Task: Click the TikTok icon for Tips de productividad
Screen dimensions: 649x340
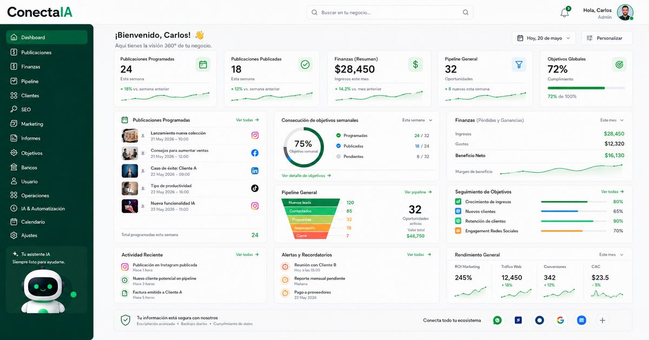Action: pos(255,188)
